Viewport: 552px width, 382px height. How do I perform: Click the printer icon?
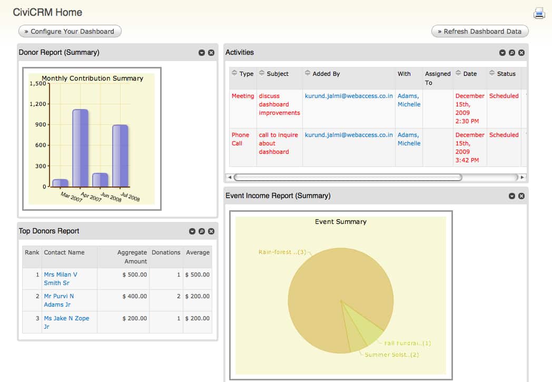(539, 13)
